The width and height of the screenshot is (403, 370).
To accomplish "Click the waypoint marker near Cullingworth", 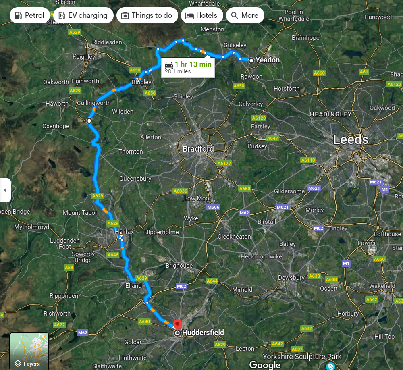I will (89, 121).
